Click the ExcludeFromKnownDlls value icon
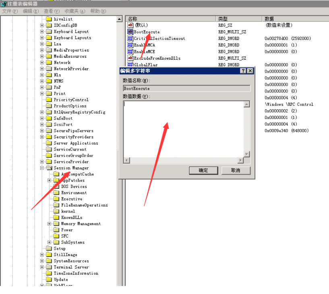329x294 pixels. pos(130,58)
